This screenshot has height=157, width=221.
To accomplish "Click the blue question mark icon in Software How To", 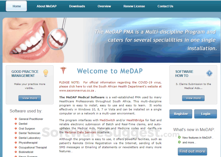I will tap(209, 73).
